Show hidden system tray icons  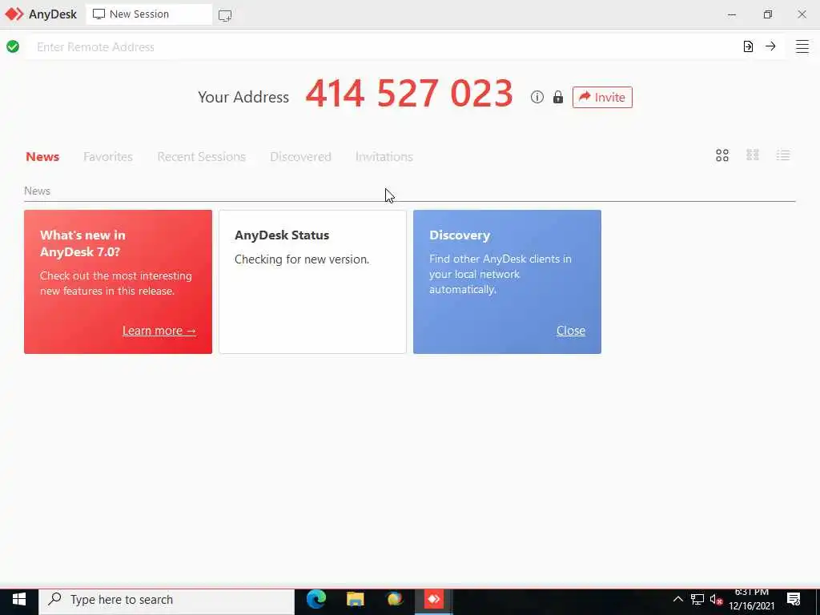click(x=677, y=599)
